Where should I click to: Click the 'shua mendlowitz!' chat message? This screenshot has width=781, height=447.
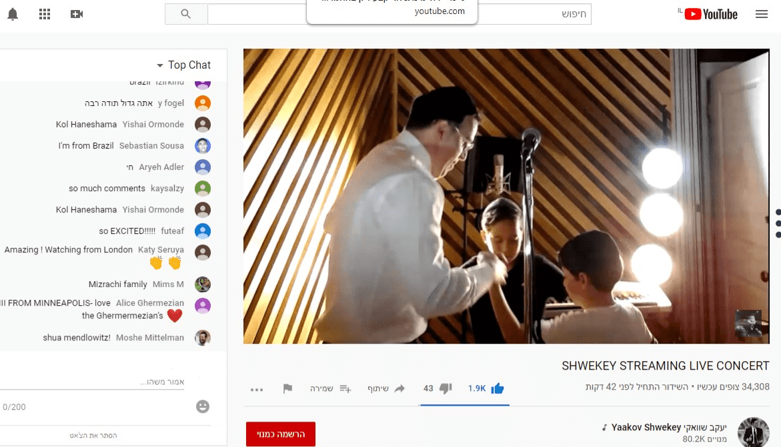pyautogui.click(x=77, y=338)
